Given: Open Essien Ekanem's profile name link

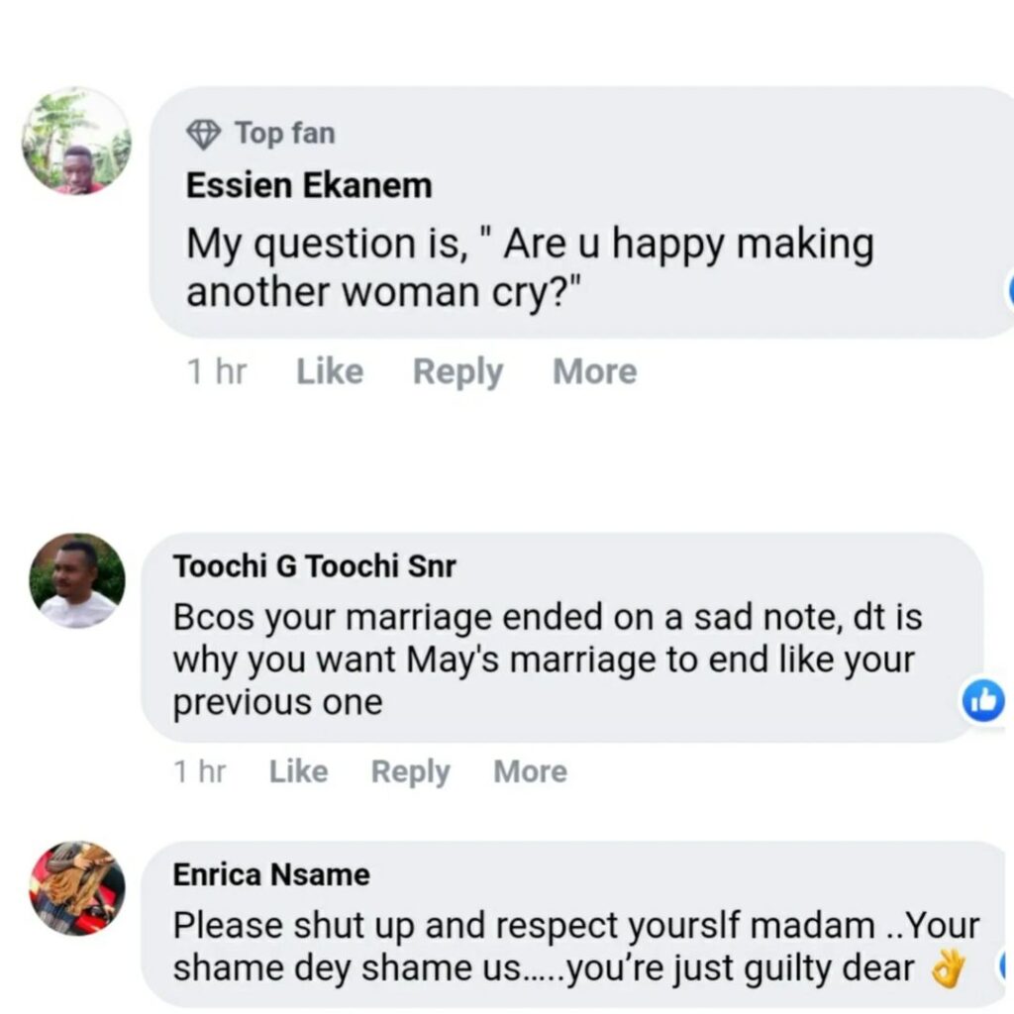Looking at the screenshot, I should tap(309, 185).
